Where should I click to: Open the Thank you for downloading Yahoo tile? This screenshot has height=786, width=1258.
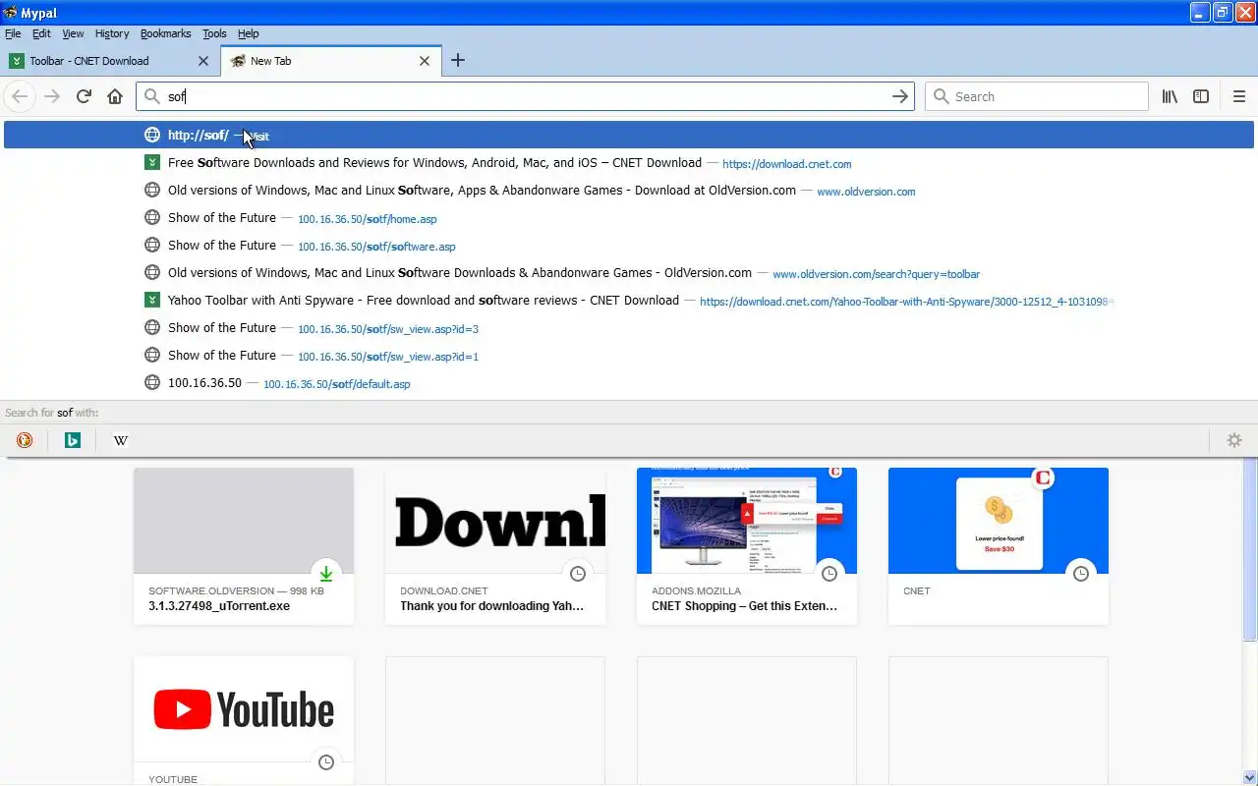[495, 546]
